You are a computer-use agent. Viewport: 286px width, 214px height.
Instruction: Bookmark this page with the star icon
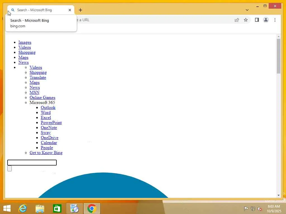246,20
